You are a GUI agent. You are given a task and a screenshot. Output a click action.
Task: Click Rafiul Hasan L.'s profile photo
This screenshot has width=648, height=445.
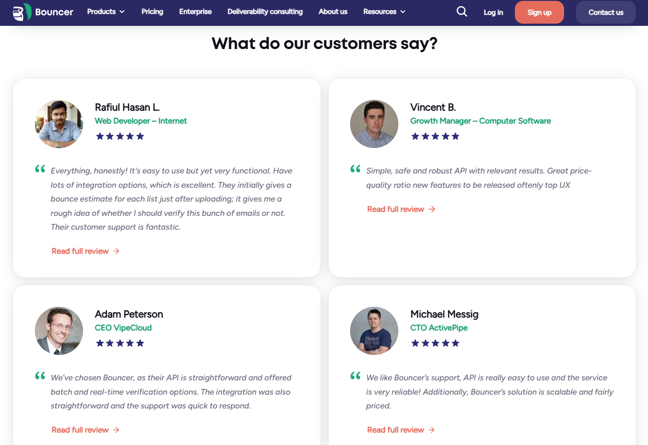(x=59, y=124)
